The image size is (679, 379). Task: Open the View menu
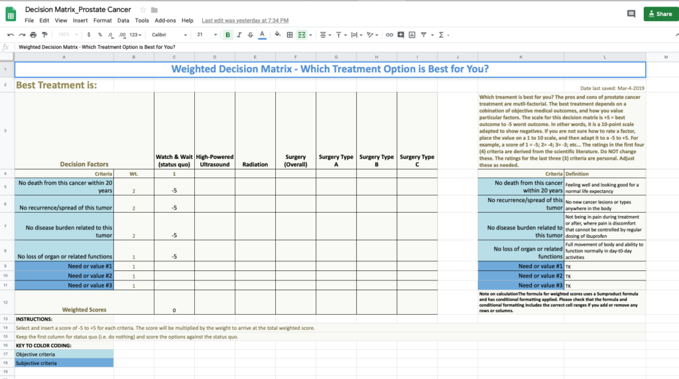60,21
